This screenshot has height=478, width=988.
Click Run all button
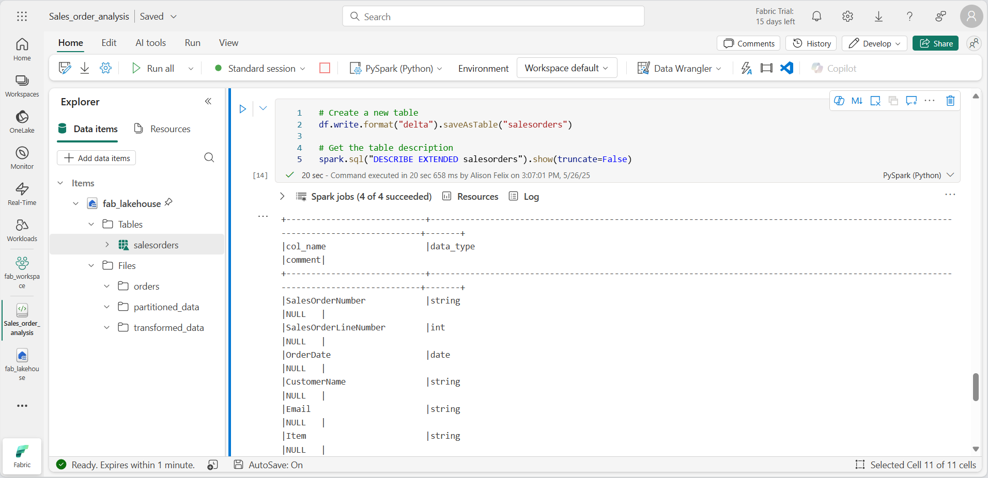tap(153, 68)
